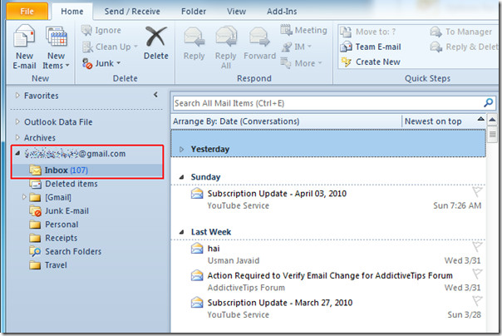Viewport: 502px width, 336px height.
Task: Switch to the Home ribbon tab
Action: pos(72,11)
